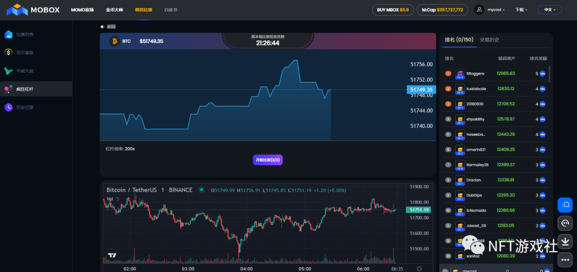Select Barmaley26 ranking name
This screenshot has width=577, height=272.
pos(477,165)
